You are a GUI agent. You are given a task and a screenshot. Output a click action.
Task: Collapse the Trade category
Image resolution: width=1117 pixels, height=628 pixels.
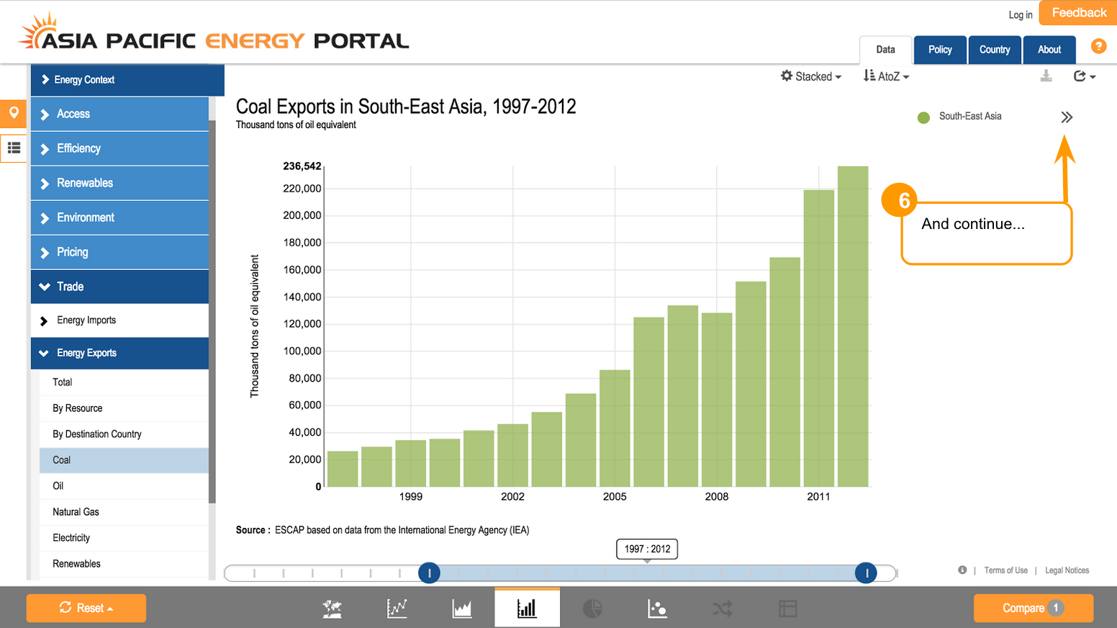point(71,287)
